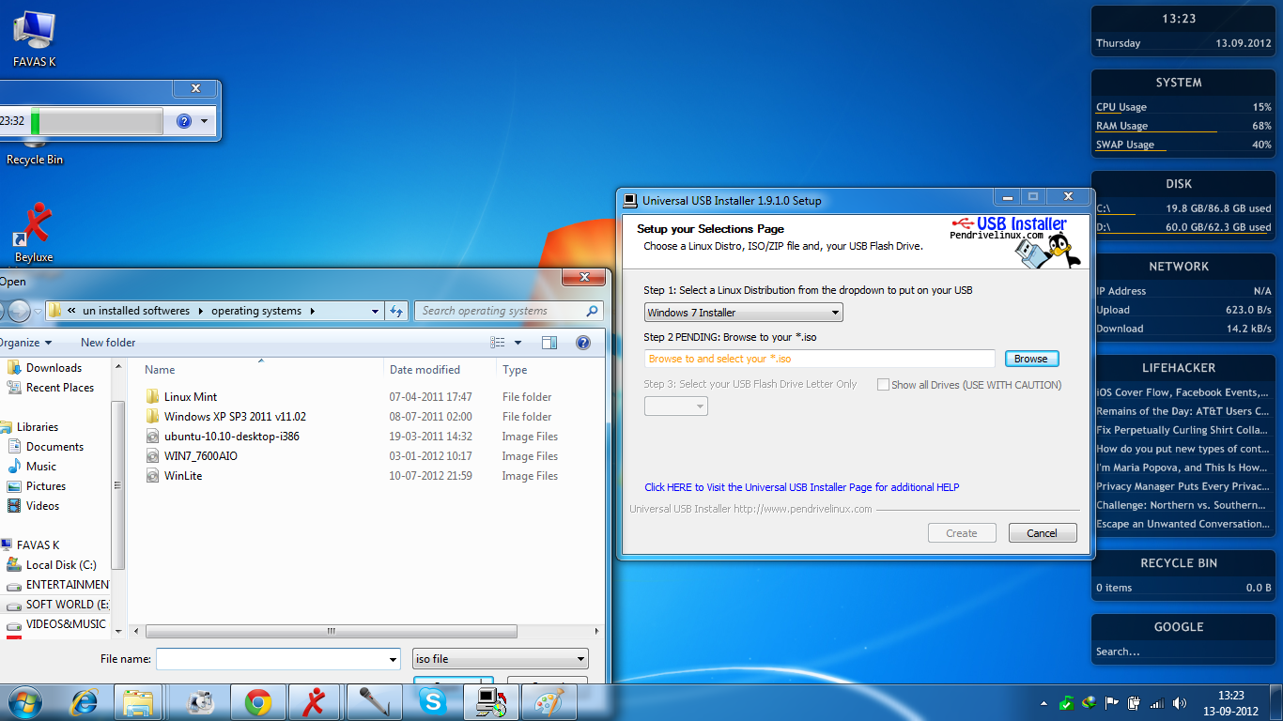
Task: Open the Beyluxe desktop shortcut
Action: (x=34, y=233)
